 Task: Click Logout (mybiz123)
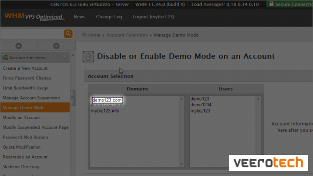coord(154,17)
